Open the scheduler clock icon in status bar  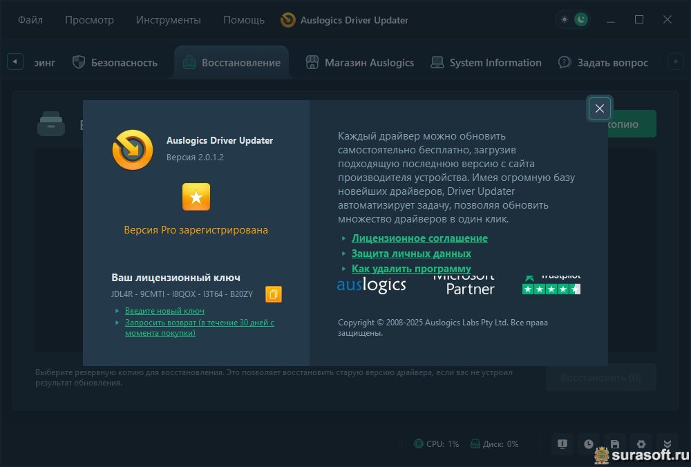click(x=588, y=444)
